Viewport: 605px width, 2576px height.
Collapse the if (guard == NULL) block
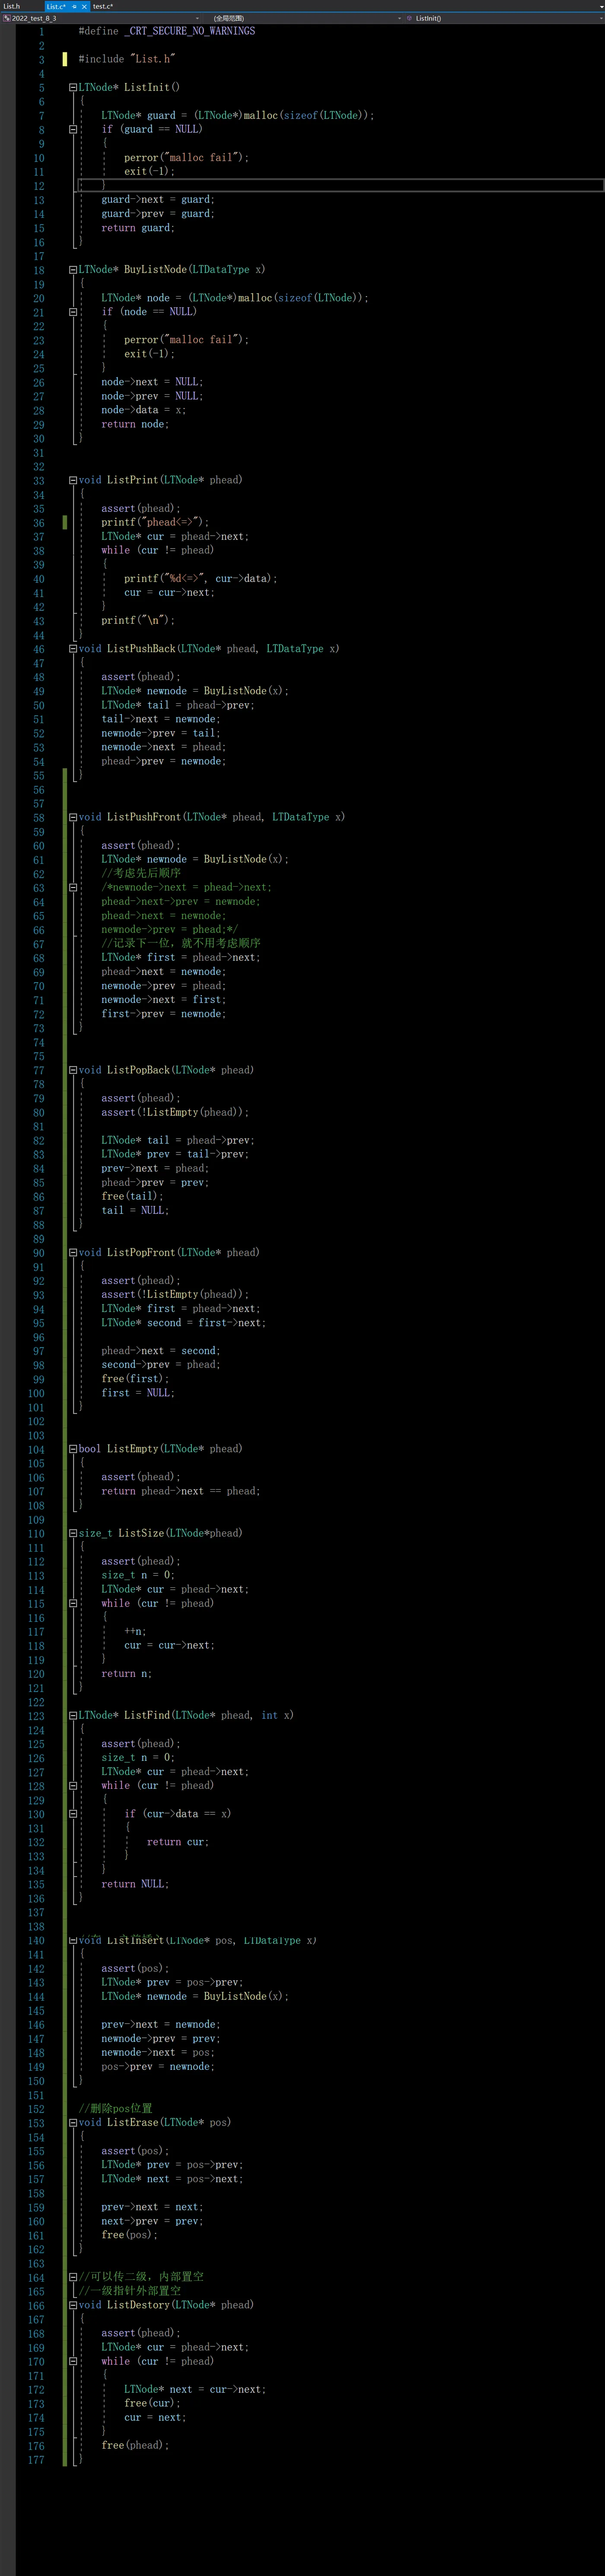pyautogui.click(x=73, y=129)
